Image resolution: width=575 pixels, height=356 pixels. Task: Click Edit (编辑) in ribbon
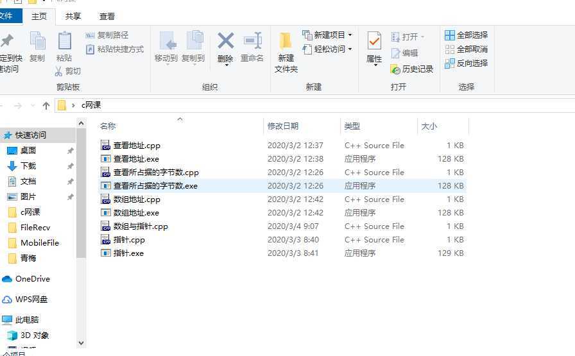405,53
